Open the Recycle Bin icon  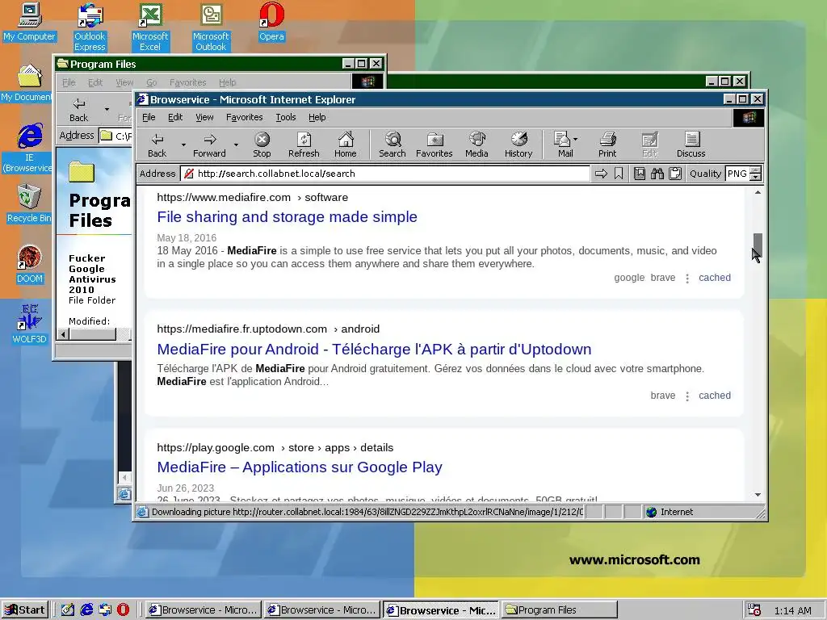[28, 204]
